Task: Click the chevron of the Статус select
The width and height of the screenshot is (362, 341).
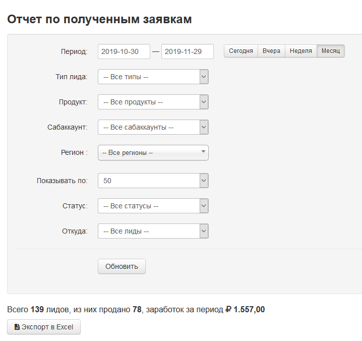Action: point(204,206)
